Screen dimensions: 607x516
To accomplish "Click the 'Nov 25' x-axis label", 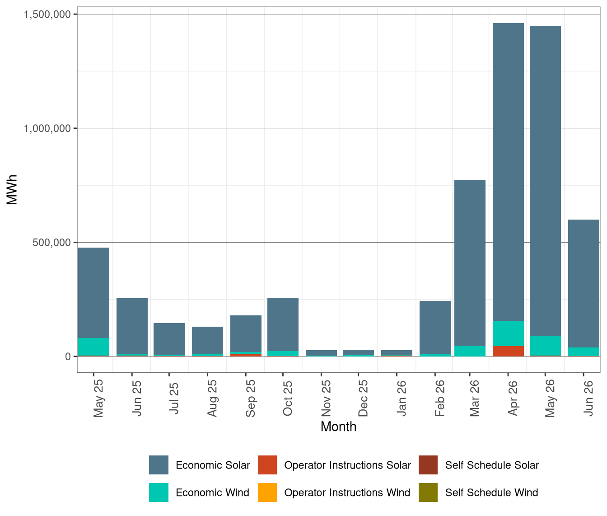I will (326, 398).
